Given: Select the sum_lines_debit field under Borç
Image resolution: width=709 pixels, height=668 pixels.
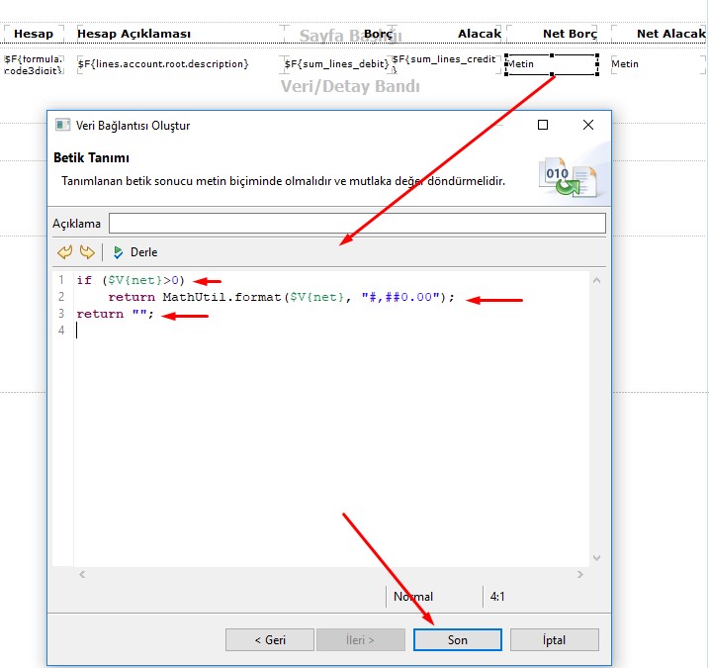Looking at the screenshot, I should (336, 64).
